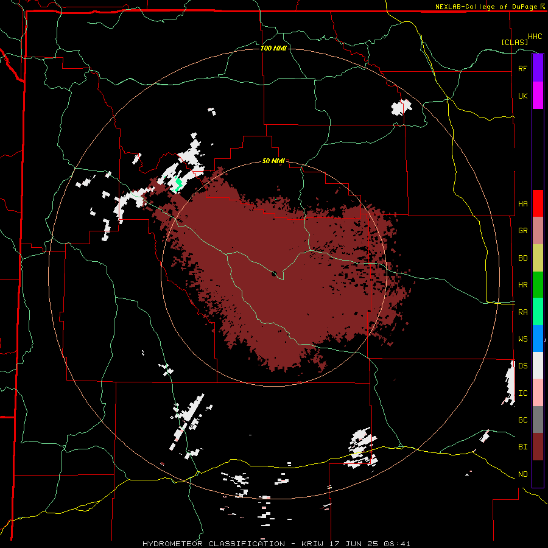Click the 'ND' legend label
This screenshot has width=548, height=548.
coord(522,474)
